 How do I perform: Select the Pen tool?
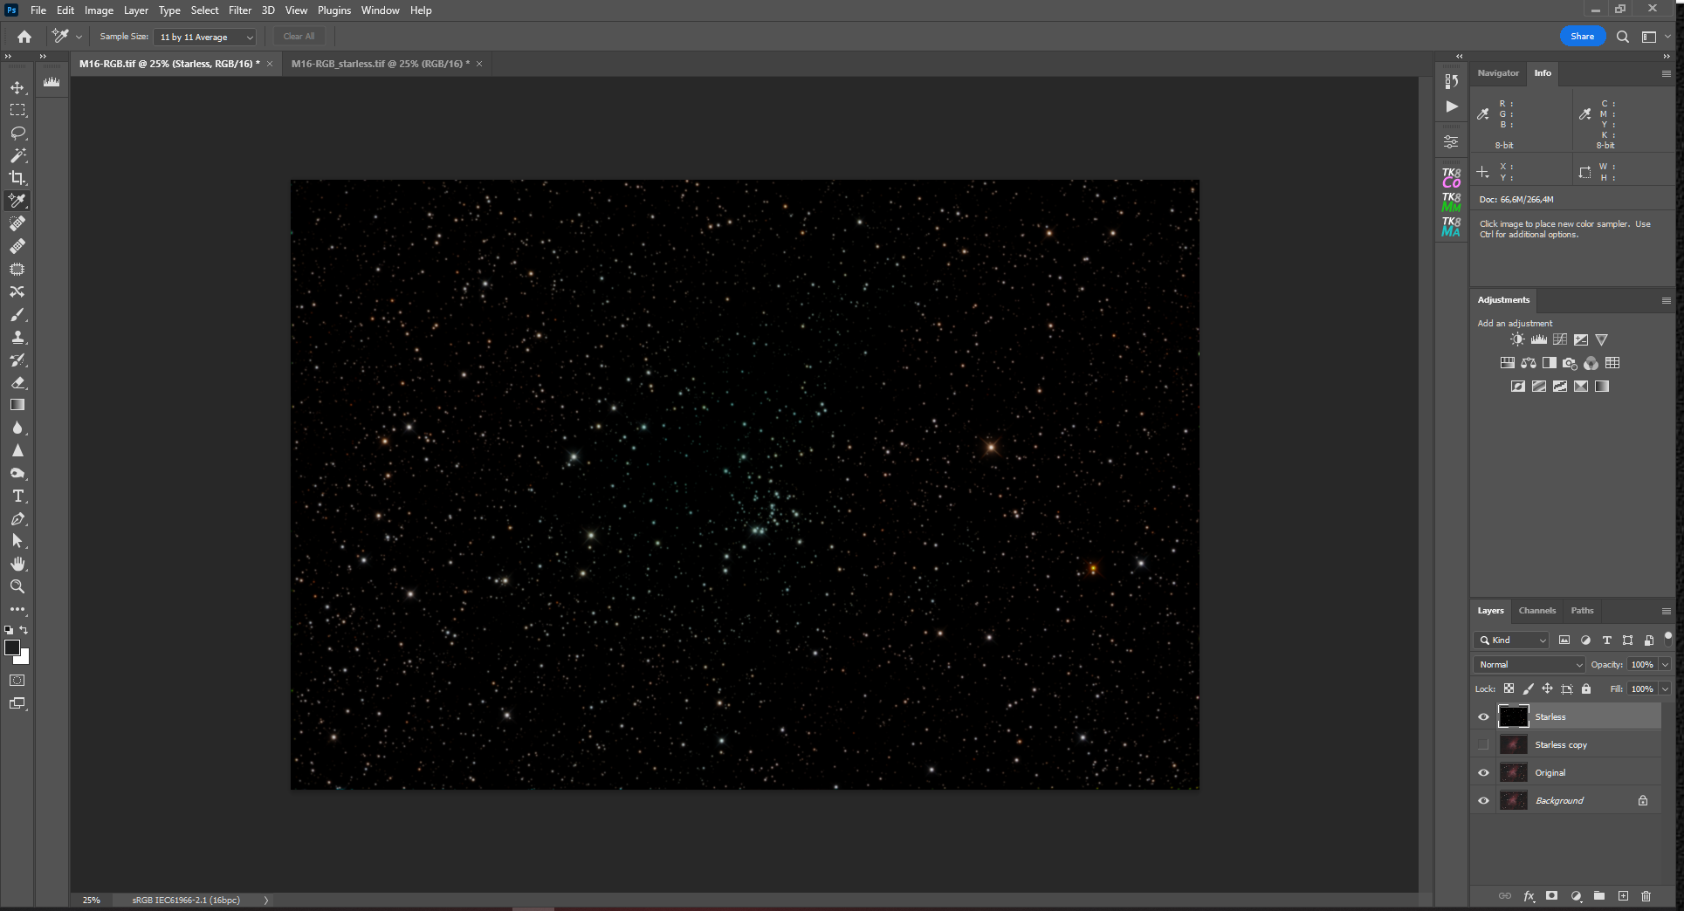click(x=17, y=518)
